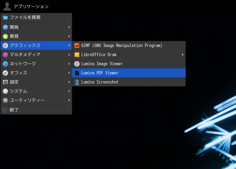Open the 教育 category
This screenshot has height=169, width=236.
point(36,37)
